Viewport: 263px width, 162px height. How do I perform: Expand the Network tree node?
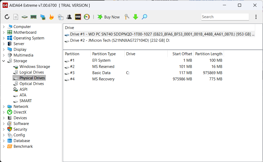(4, 107)
